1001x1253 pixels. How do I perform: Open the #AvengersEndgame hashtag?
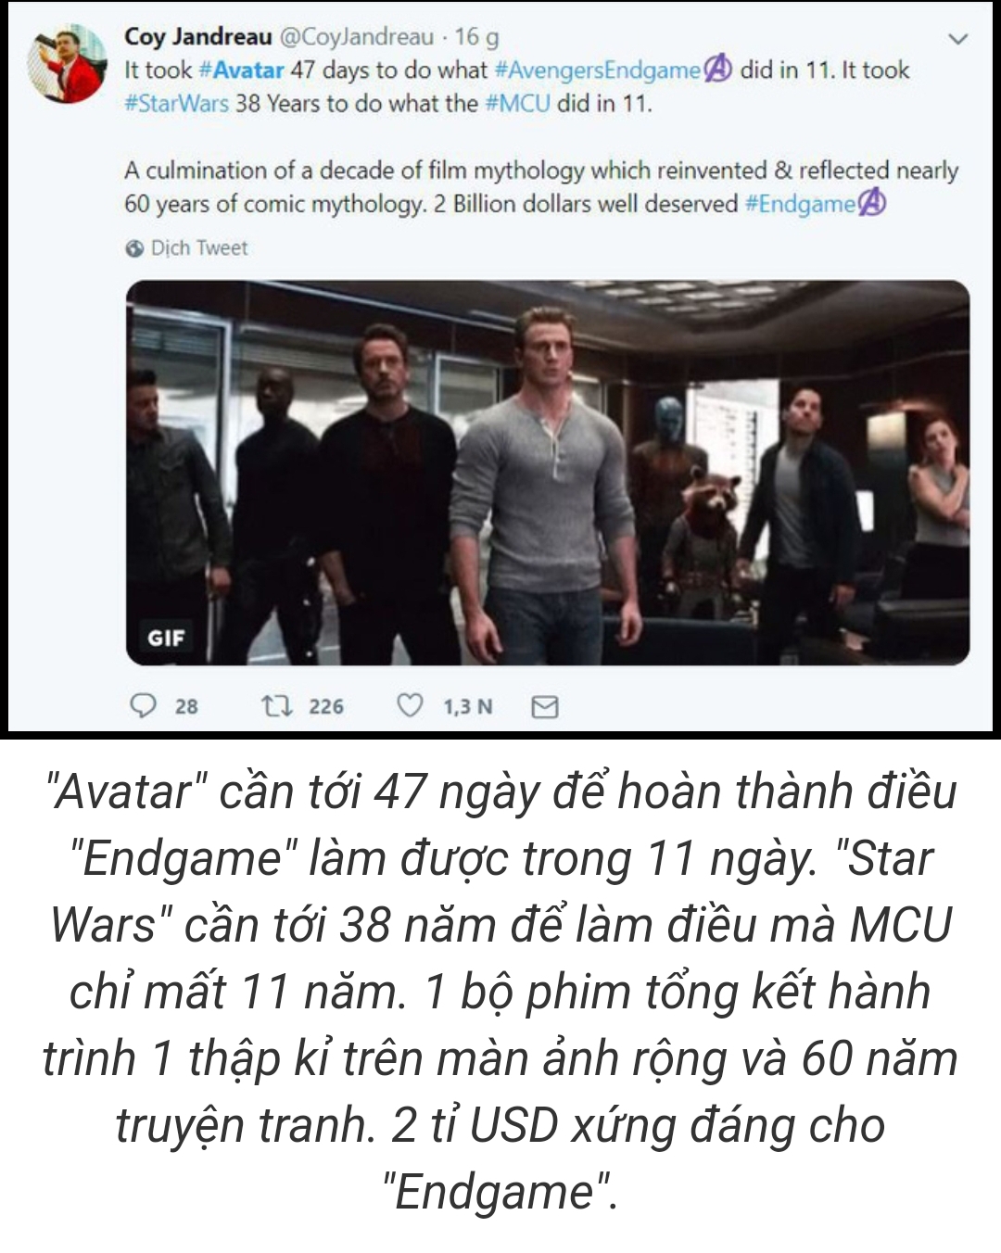(599, 70)
